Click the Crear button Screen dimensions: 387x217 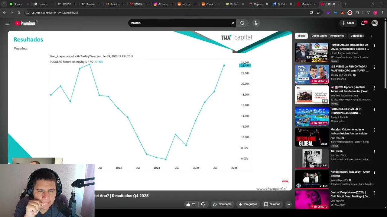348,23
